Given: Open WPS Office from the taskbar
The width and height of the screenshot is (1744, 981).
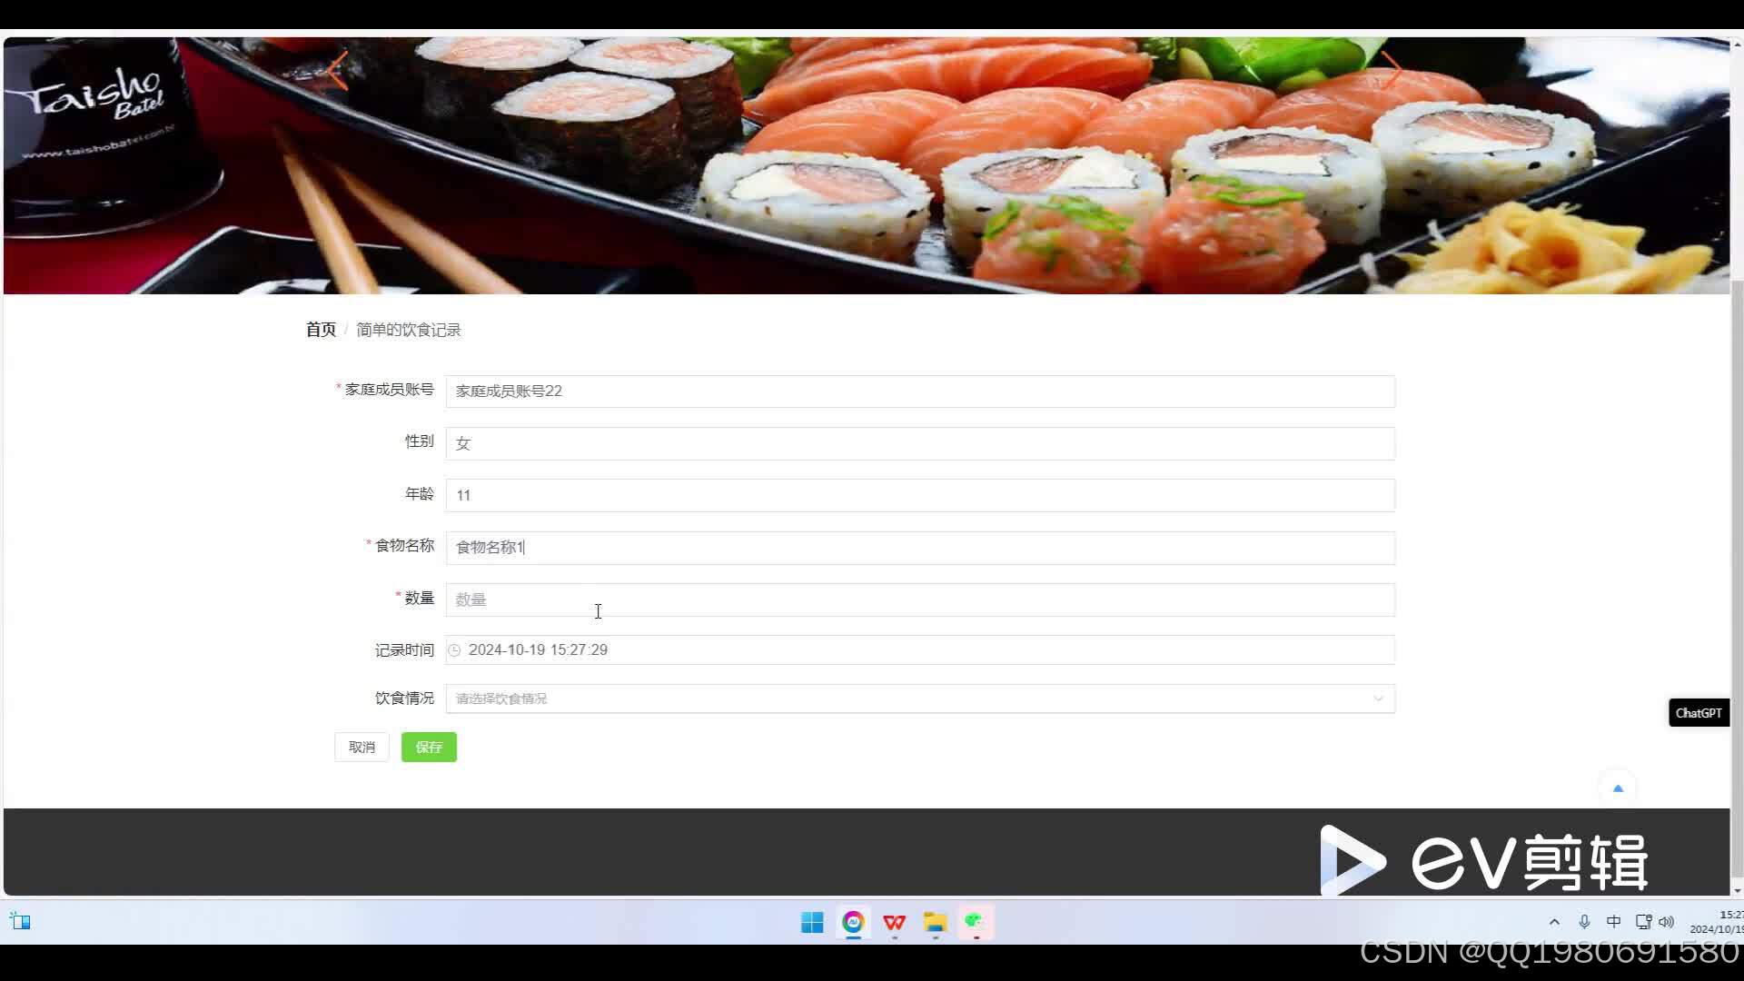Looking at the screenshot, I should pos(894,923).
